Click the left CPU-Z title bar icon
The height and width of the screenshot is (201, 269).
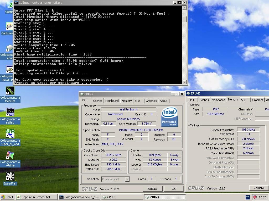82,94
